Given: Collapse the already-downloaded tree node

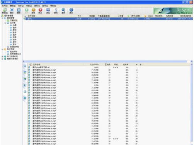Looking at the screenshot, I should 5,23.
